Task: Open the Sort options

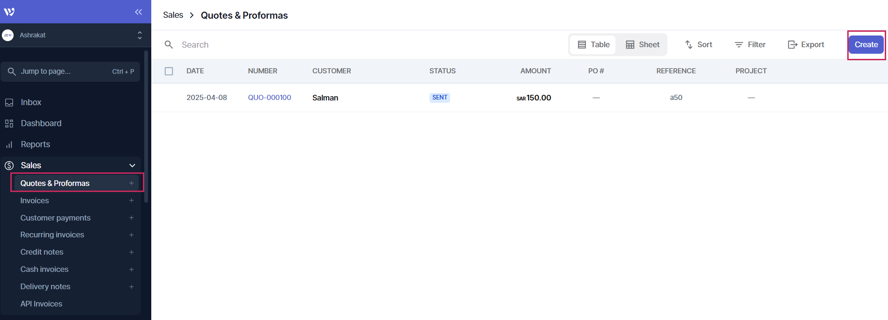Action: pyautogui.click(x=698, y=44)
